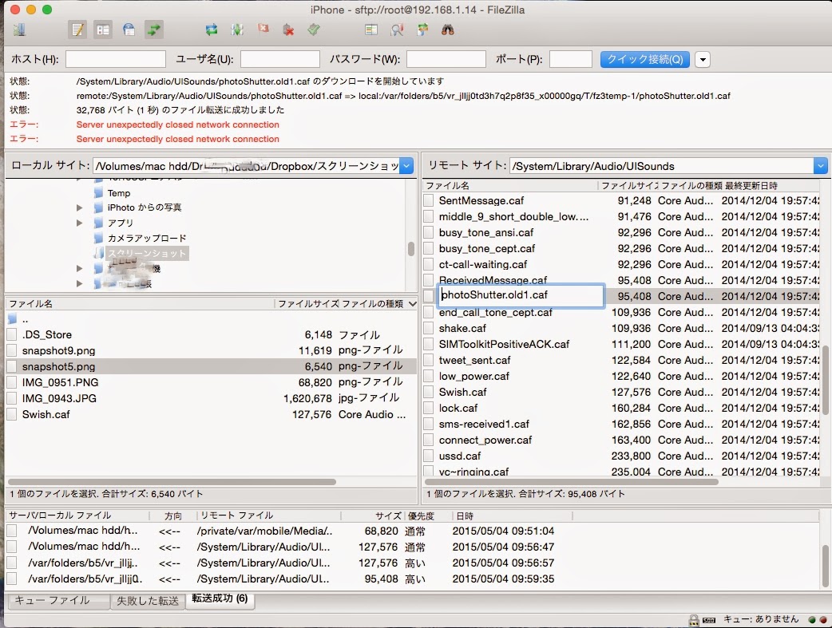Click the local tree vertical scrollbar thumb
The height and width of the screenshot is (628, 832).
[x=410, y=249]
